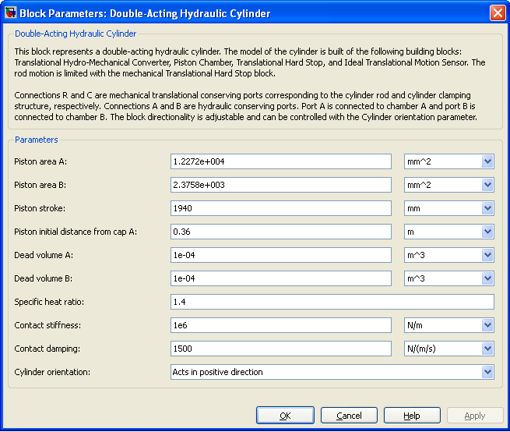Click the Contact stiffness value field
Viewport: 510px width, 432px height.
pyautogui.click(x=281, y=325)
